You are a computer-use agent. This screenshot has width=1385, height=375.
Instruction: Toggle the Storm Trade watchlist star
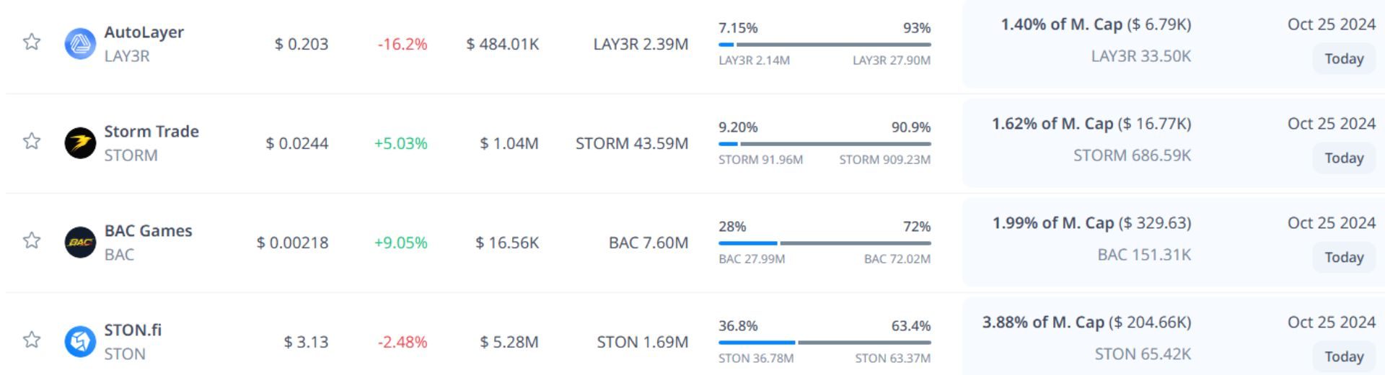click(32, 141)
